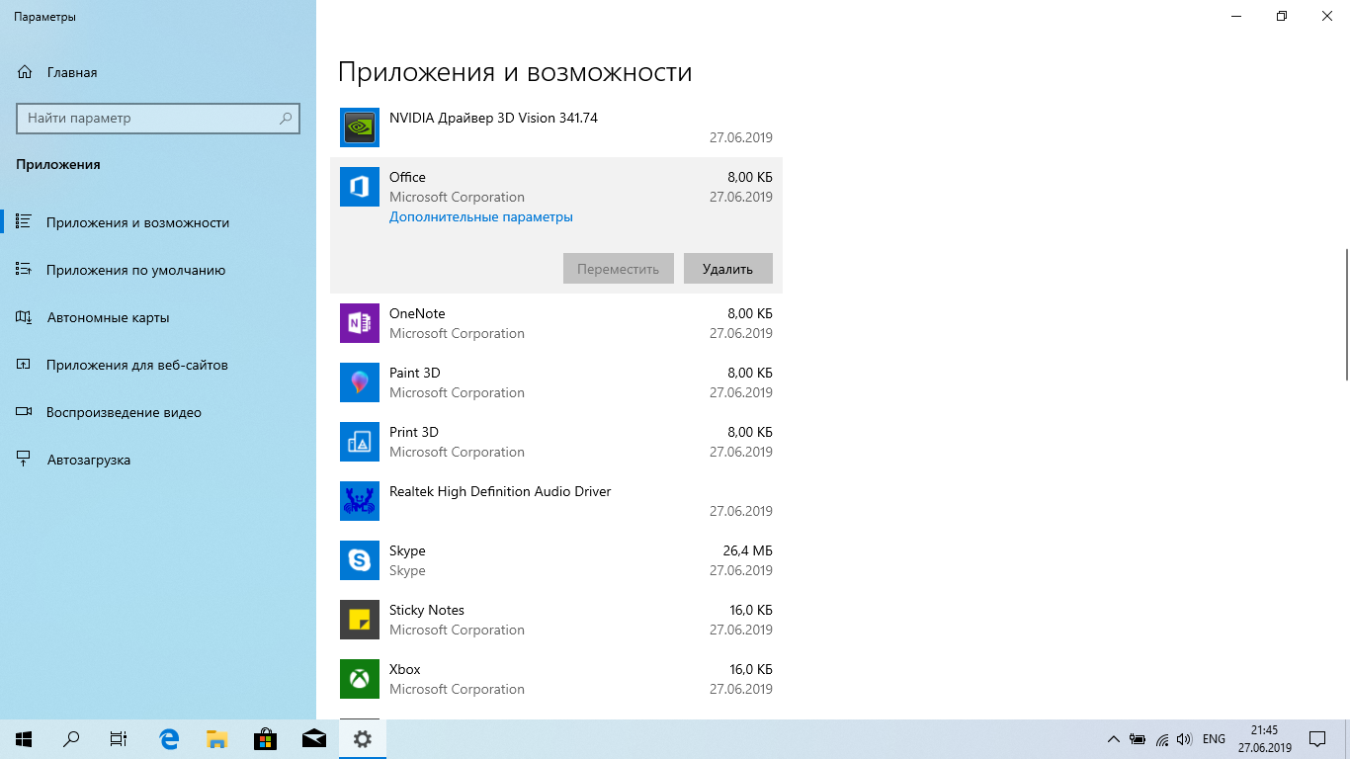
Task: Open Приложения по умолчанию section
Action: (x=135, y=270)
